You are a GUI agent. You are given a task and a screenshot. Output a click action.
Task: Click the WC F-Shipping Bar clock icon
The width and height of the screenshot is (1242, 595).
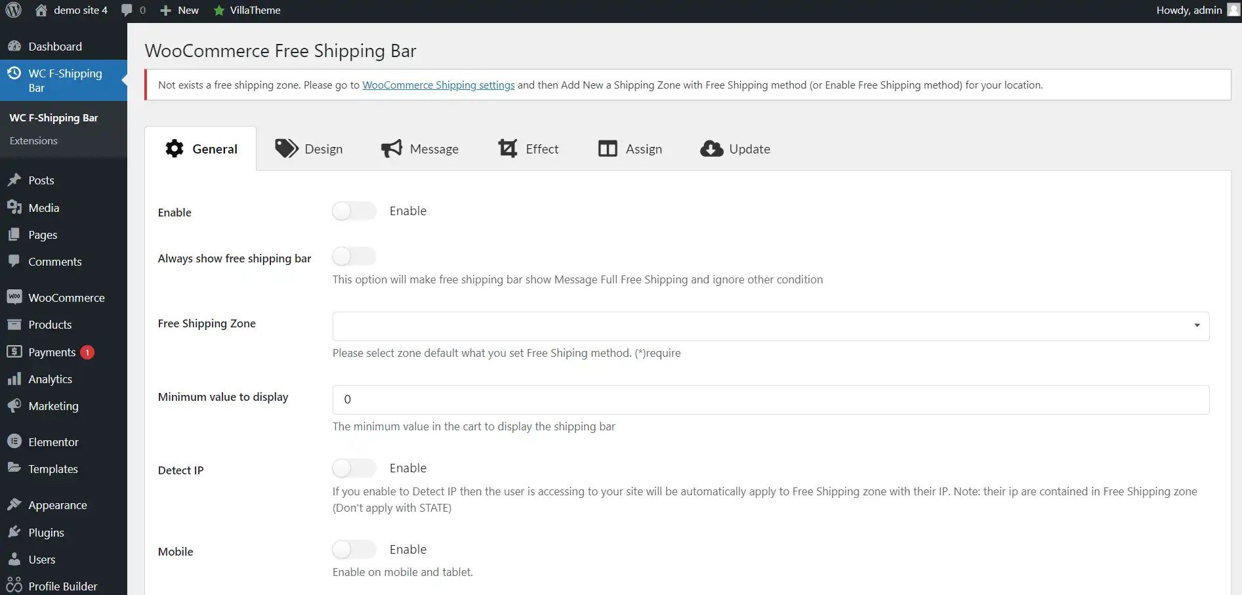click(14, 73)
